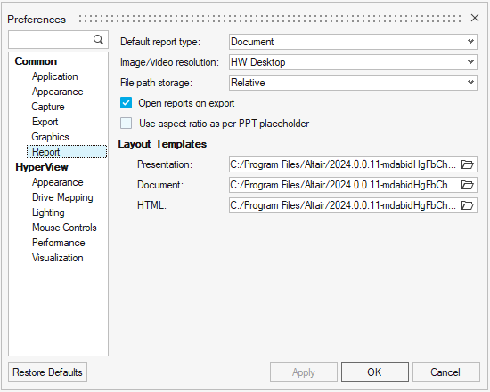Click the search magnifier icon
The image size is (490, 392).
pyautogui.click(x=98, y=39)
